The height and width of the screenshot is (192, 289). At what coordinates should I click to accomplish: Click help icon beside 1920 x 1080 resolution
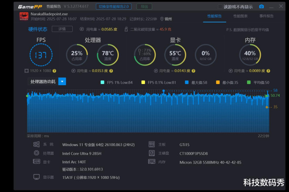(54, 71)
